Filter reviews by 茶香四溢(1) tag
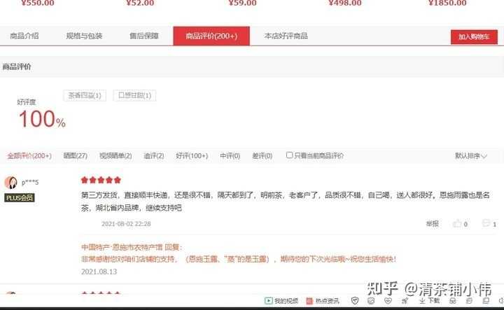504x310 pixels. click(x=85, y=95)
